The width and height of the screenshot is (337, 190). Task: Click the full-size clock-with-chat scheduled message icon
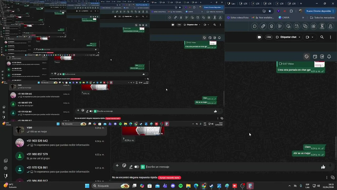[288, 26]
